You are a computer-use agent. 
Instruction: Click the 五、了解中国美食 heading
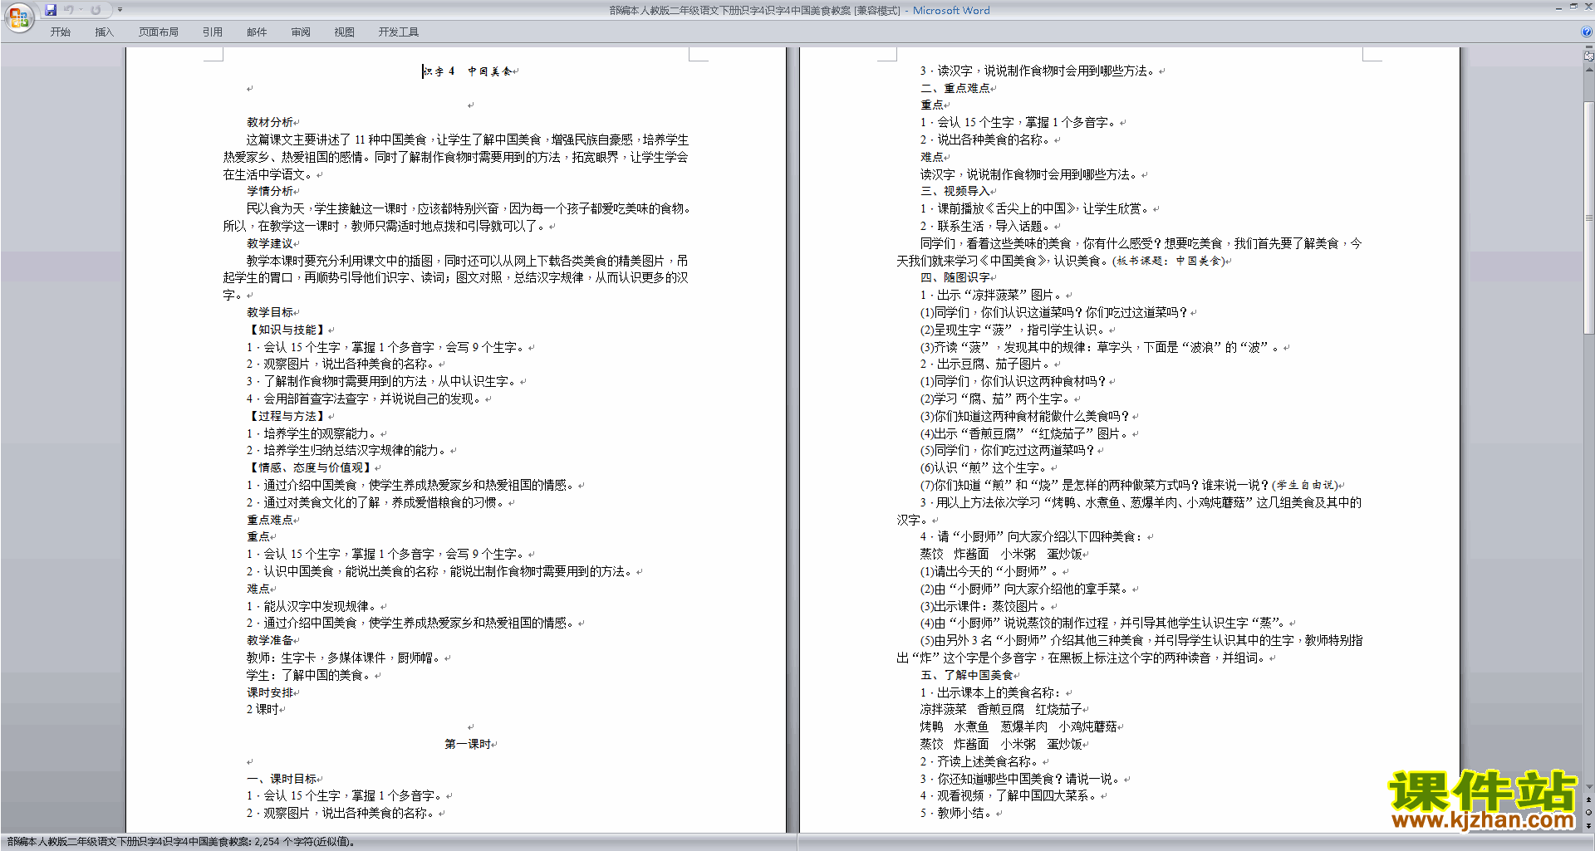click(967, 676)
